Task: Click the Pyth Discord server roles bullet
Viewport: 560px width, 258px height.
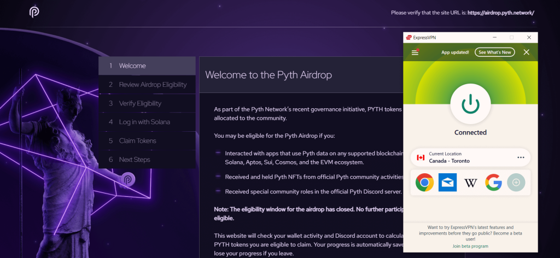Action: [x=313, y=192]
